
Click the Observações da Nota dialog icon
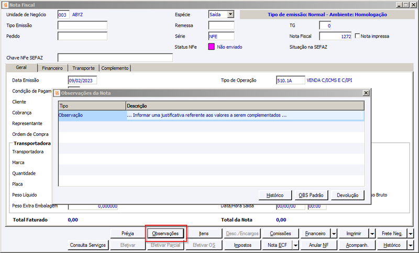coord(57,93)
